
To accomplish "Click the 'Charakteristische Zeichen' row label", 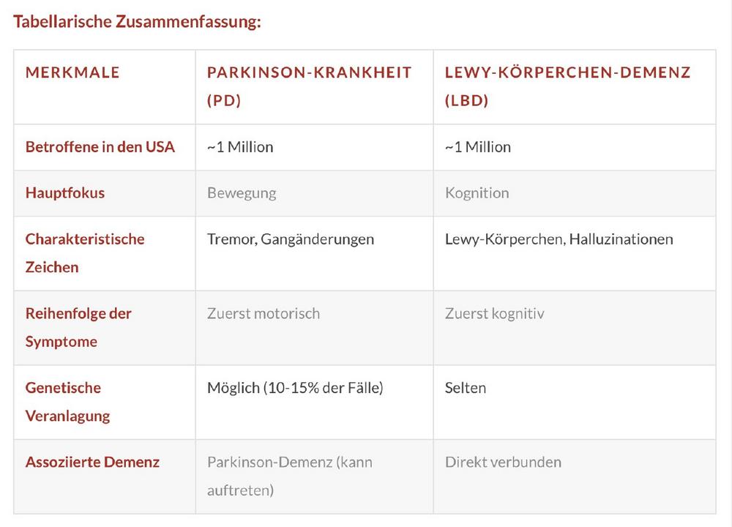I will 85,253.
